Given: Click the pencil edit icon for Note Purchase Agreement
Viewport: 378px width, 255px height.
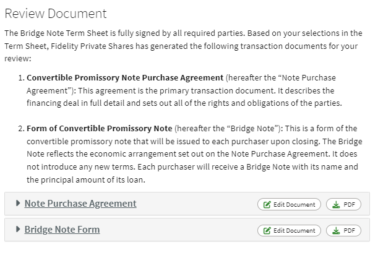Looking at the screenshot, I should click(x=267, y=205).
